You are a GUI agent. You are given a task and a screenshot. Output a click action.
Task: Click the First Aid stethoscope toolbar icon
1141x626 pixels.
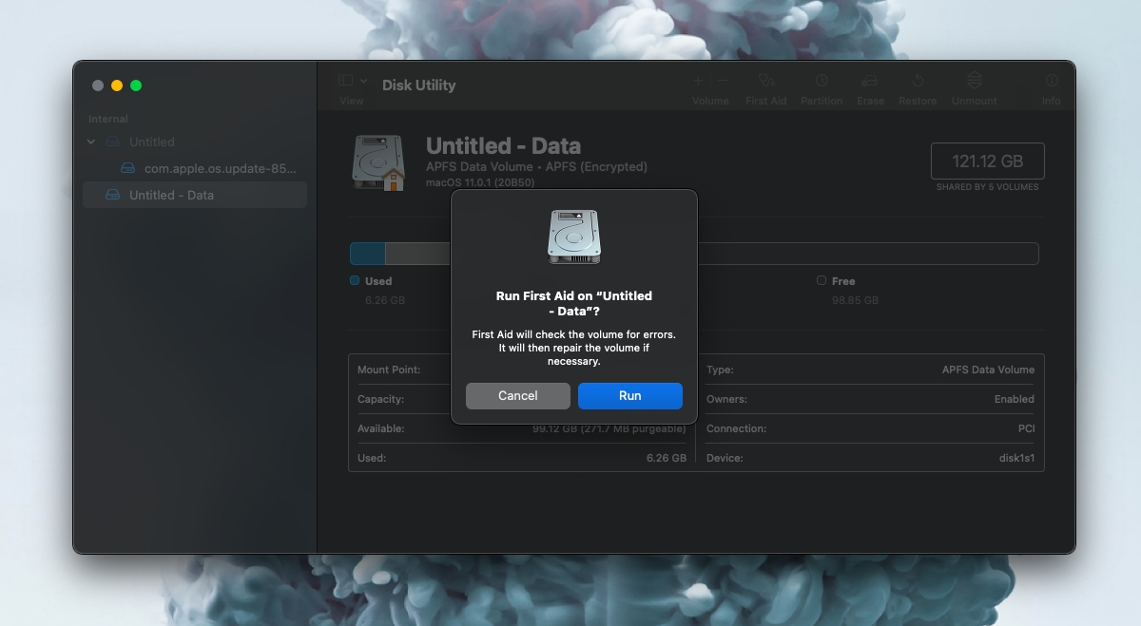pyautogui.click(x=765, y=82)
